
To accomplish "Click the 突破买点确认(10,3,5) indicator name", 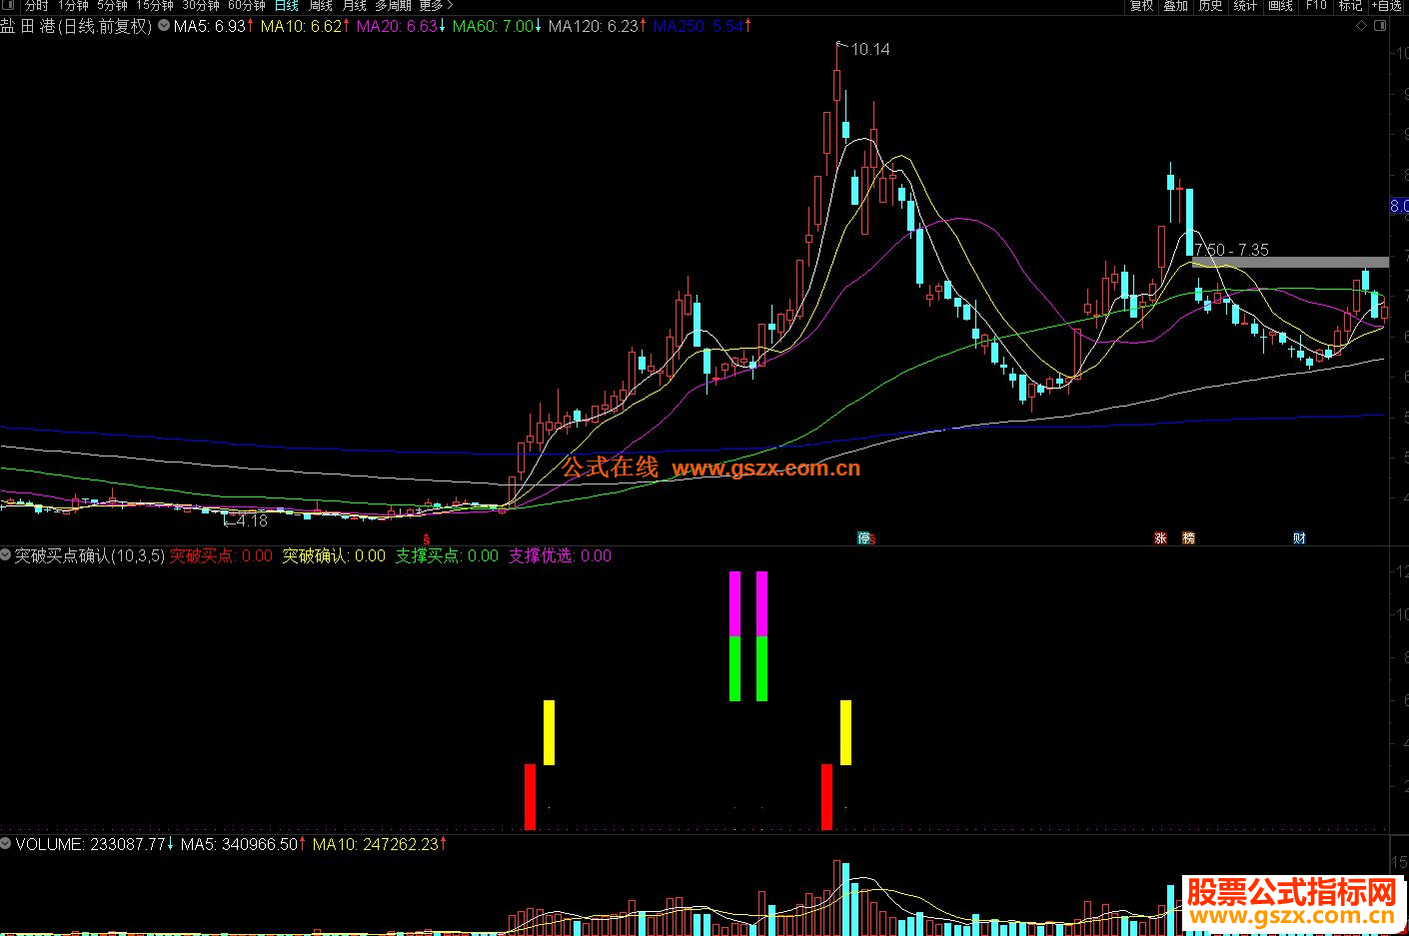I will coord(90,555).
